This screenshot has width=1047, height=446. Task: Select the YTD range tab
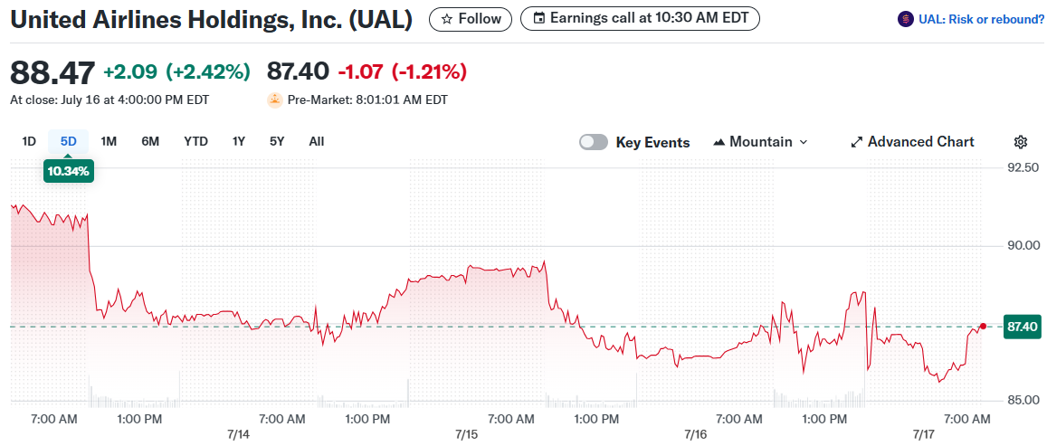pos(195,141)
